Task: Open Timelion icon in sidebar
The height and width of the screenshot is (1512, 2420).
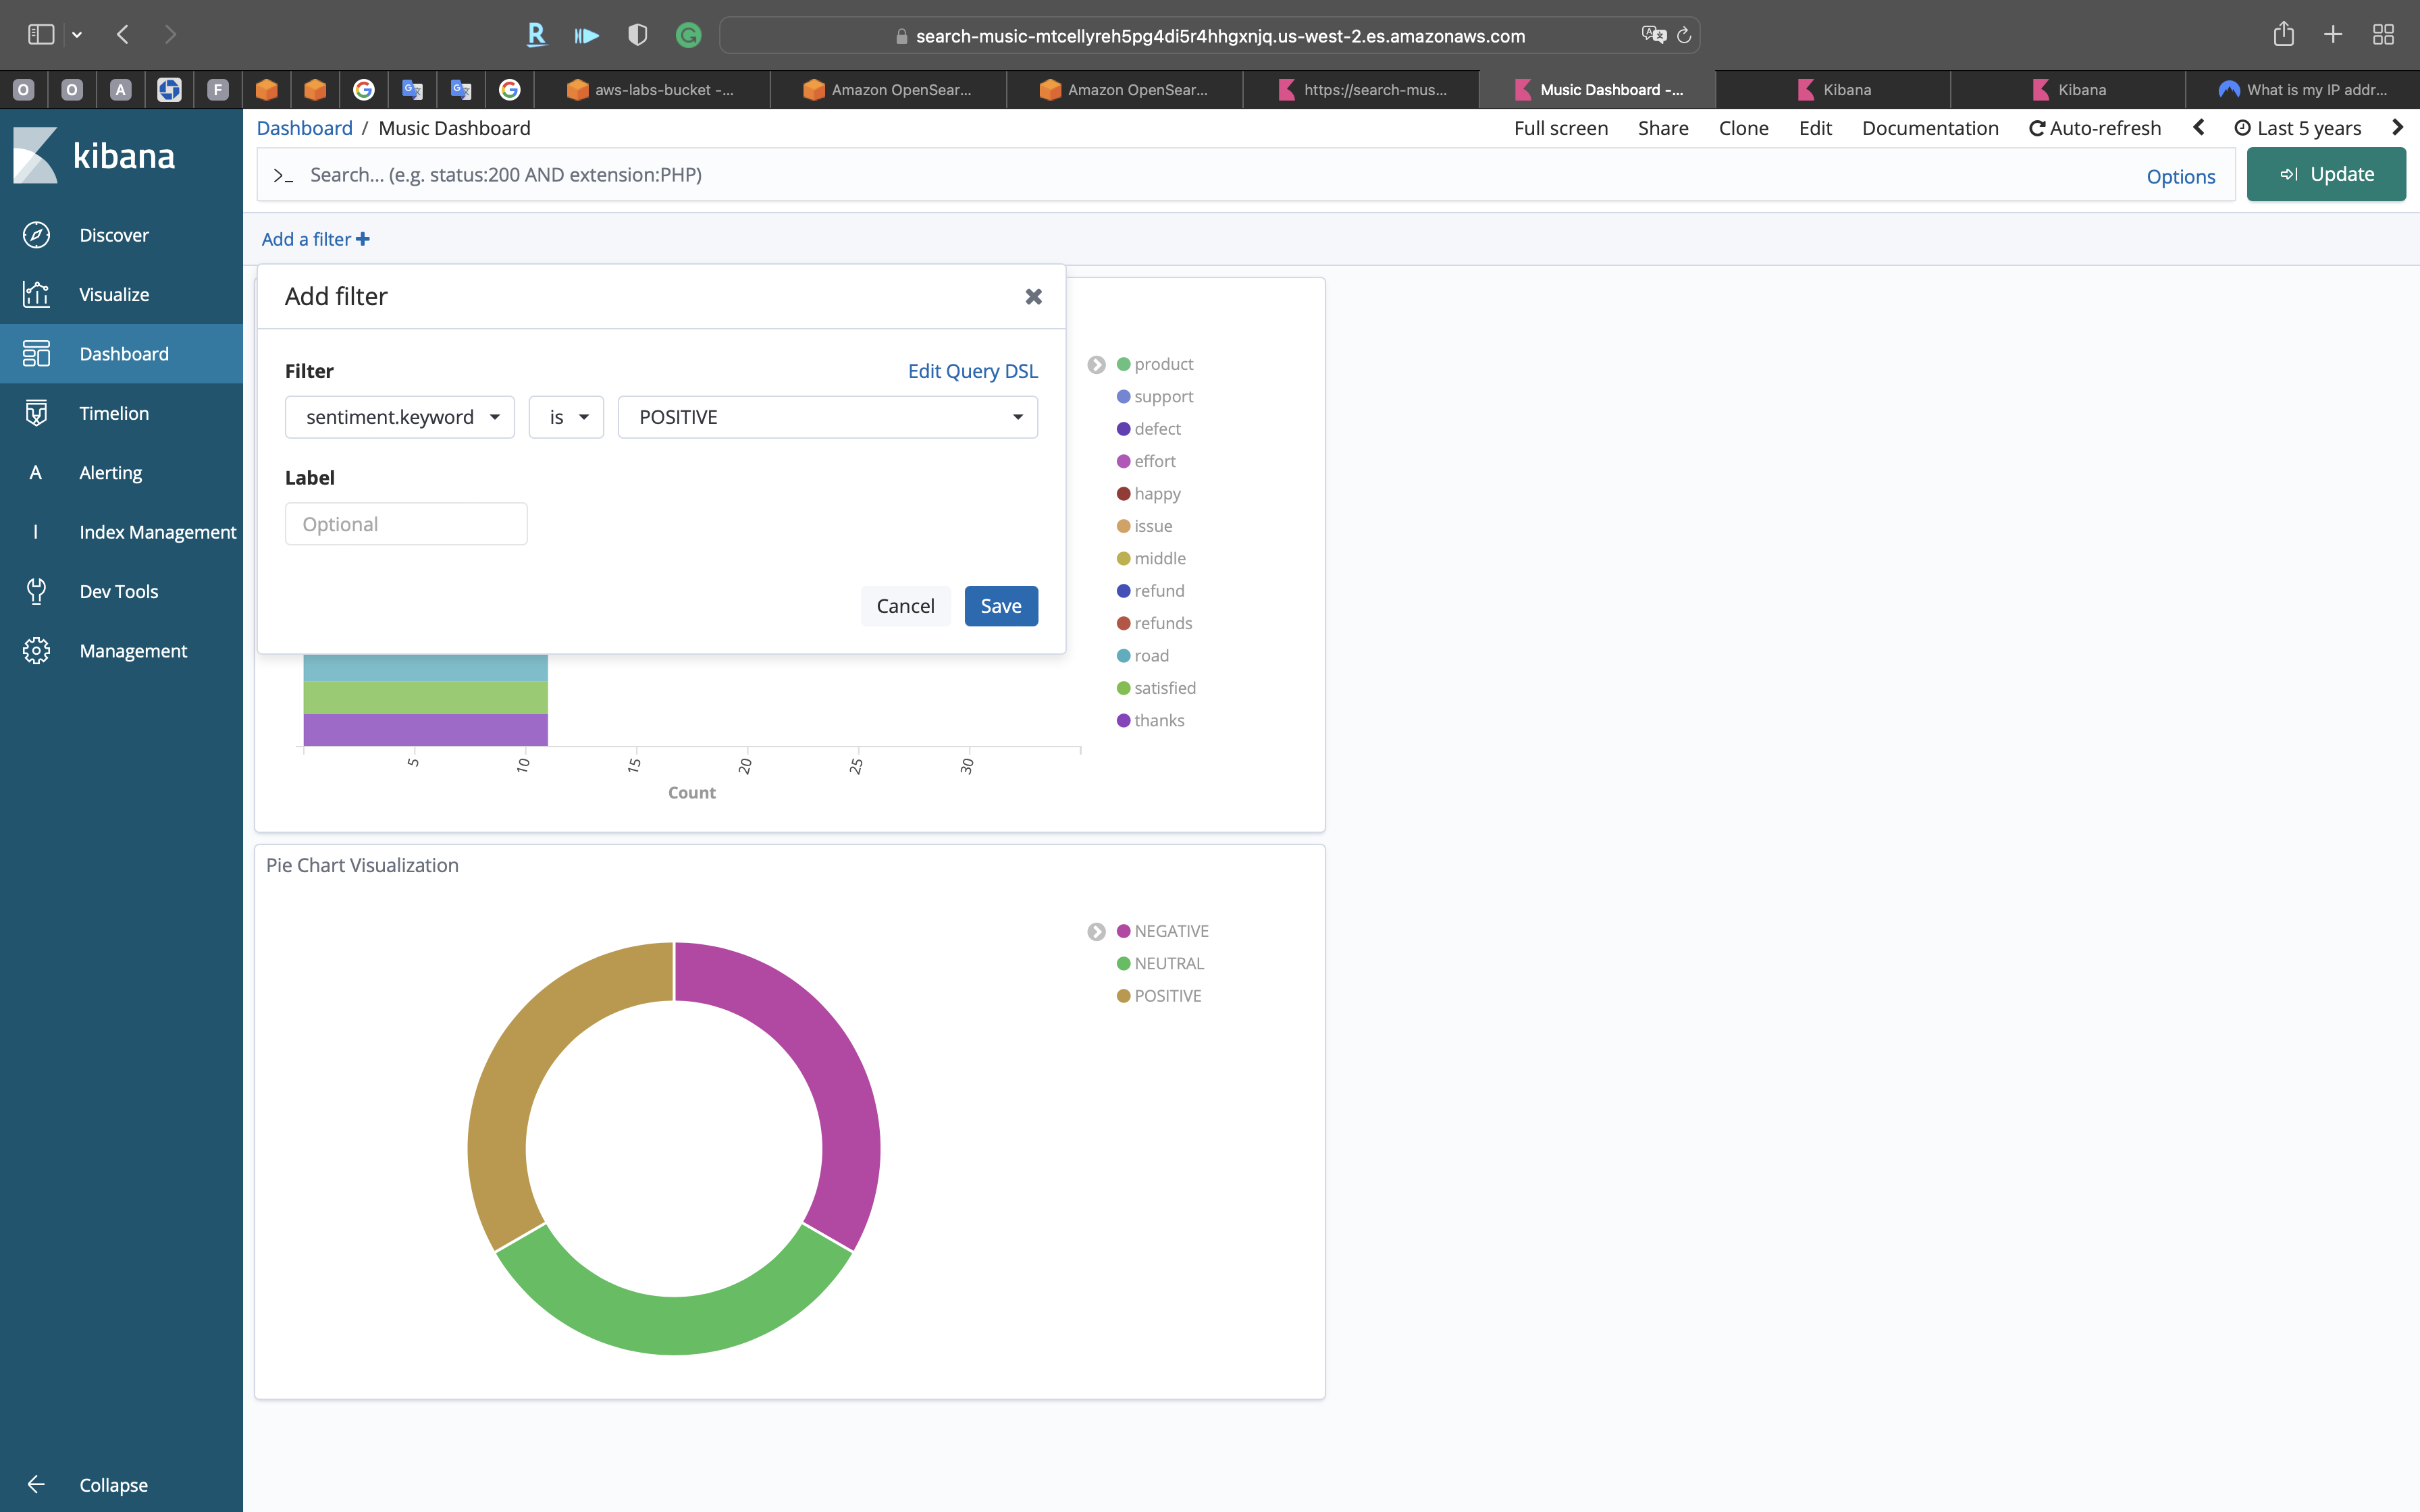Action: [37, 413]
